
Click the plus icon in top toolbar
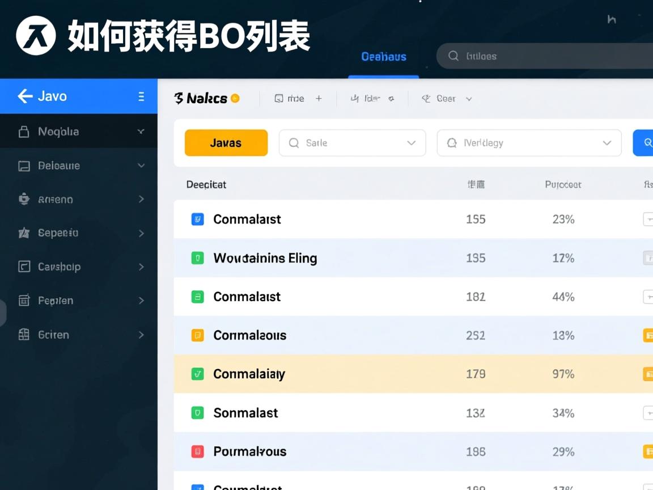point(319,98)
